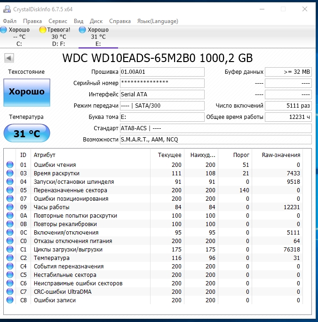Open the Файл menu

[x=9, y=21]
